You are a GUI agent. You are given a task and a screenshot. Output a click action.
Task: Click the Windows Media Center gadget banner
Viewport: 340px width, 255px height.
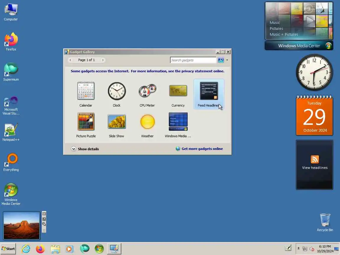(x=299, y=46)
